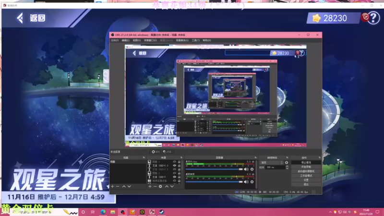Start virtual camera with 启动虚拟摄像机
Screen dimensions: 384x216
[x=306, y=171]
